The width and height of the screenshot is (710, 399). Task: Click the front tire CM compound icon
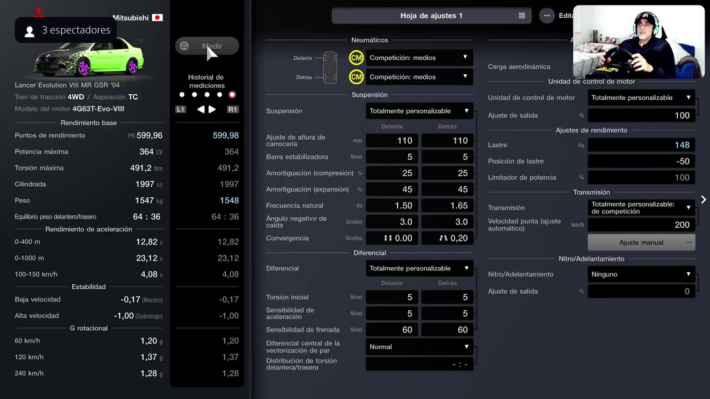click(356, 58)
